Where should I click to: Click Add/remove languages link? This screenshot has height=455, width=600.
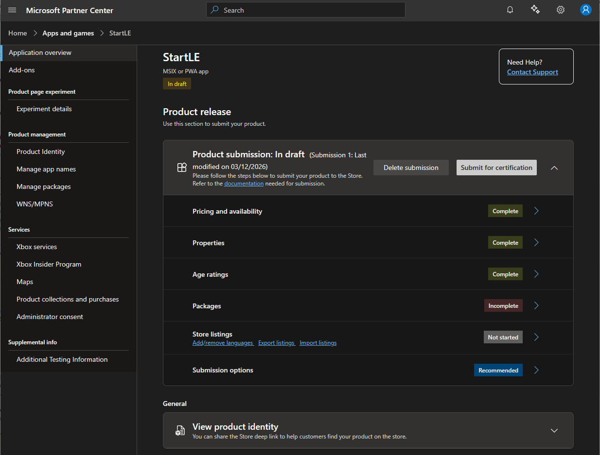pos(223,343)
